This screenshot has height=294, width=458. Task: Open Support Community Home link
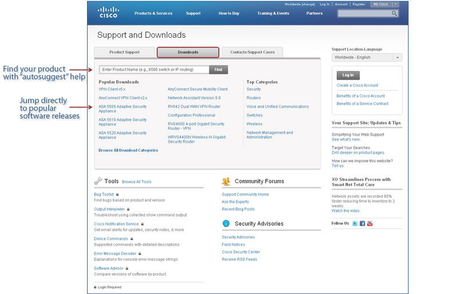245,194
